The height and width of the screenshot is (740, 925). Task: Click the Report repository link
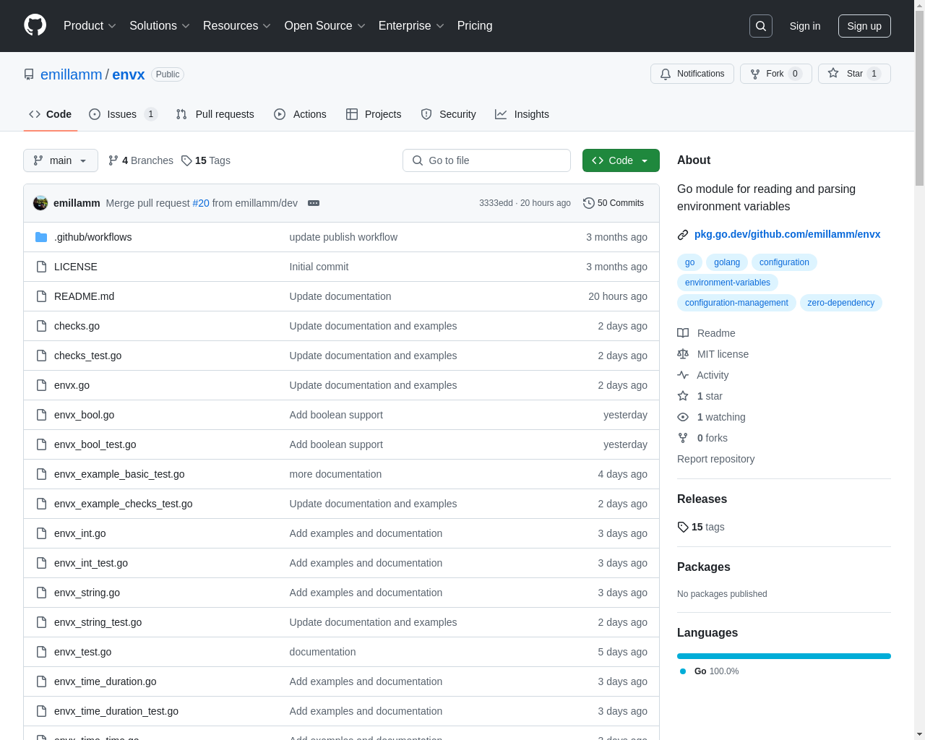coord(715,459)
